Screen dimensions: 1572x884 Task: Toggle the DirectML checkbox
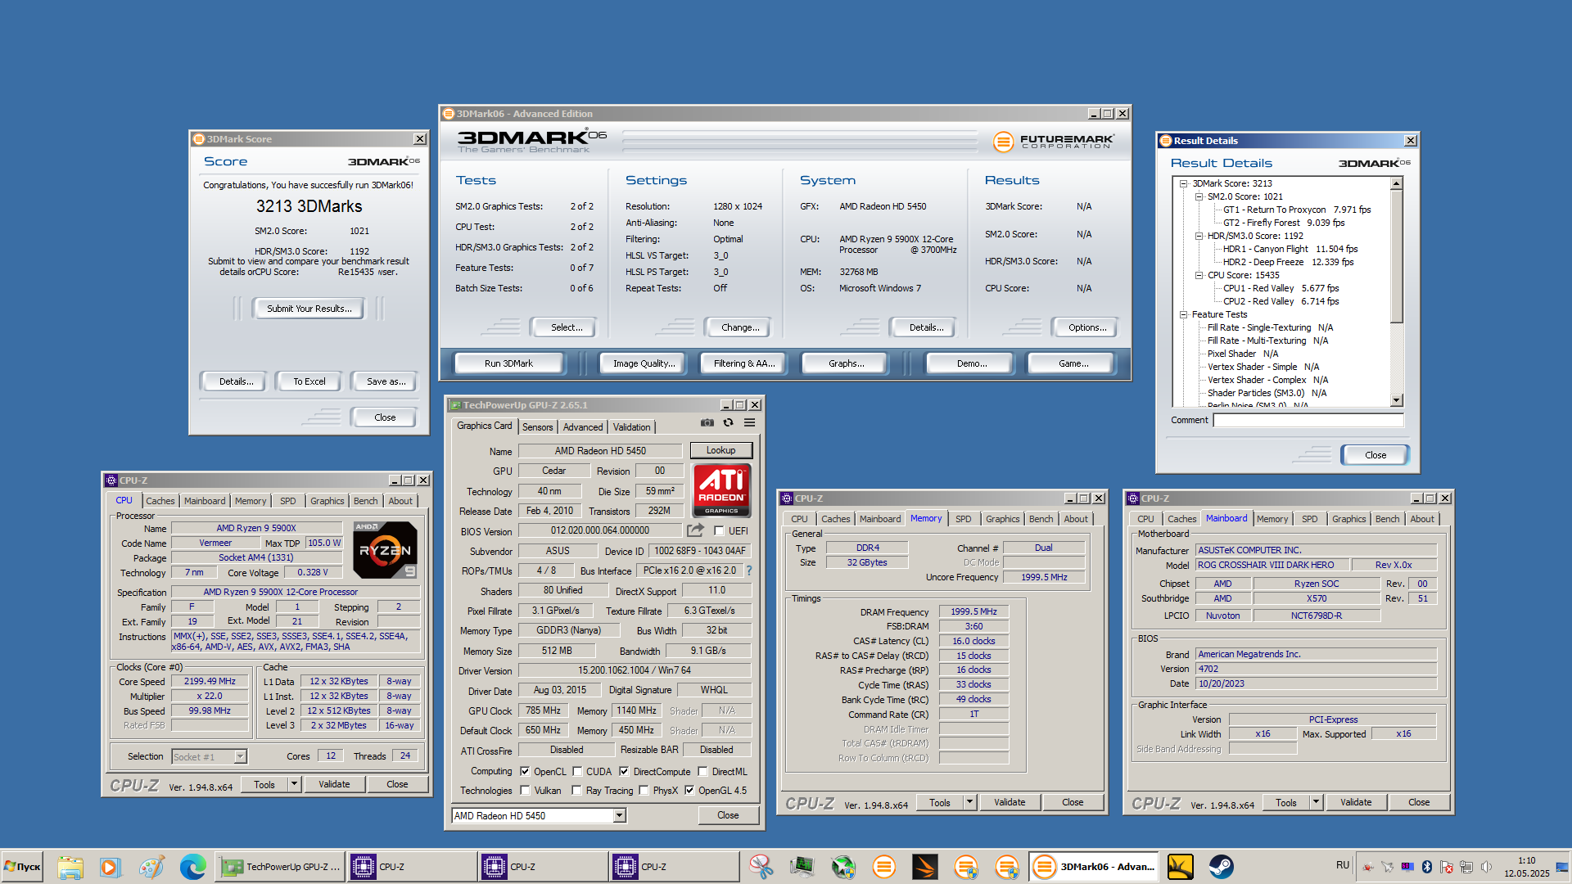[x=702, y=771]
